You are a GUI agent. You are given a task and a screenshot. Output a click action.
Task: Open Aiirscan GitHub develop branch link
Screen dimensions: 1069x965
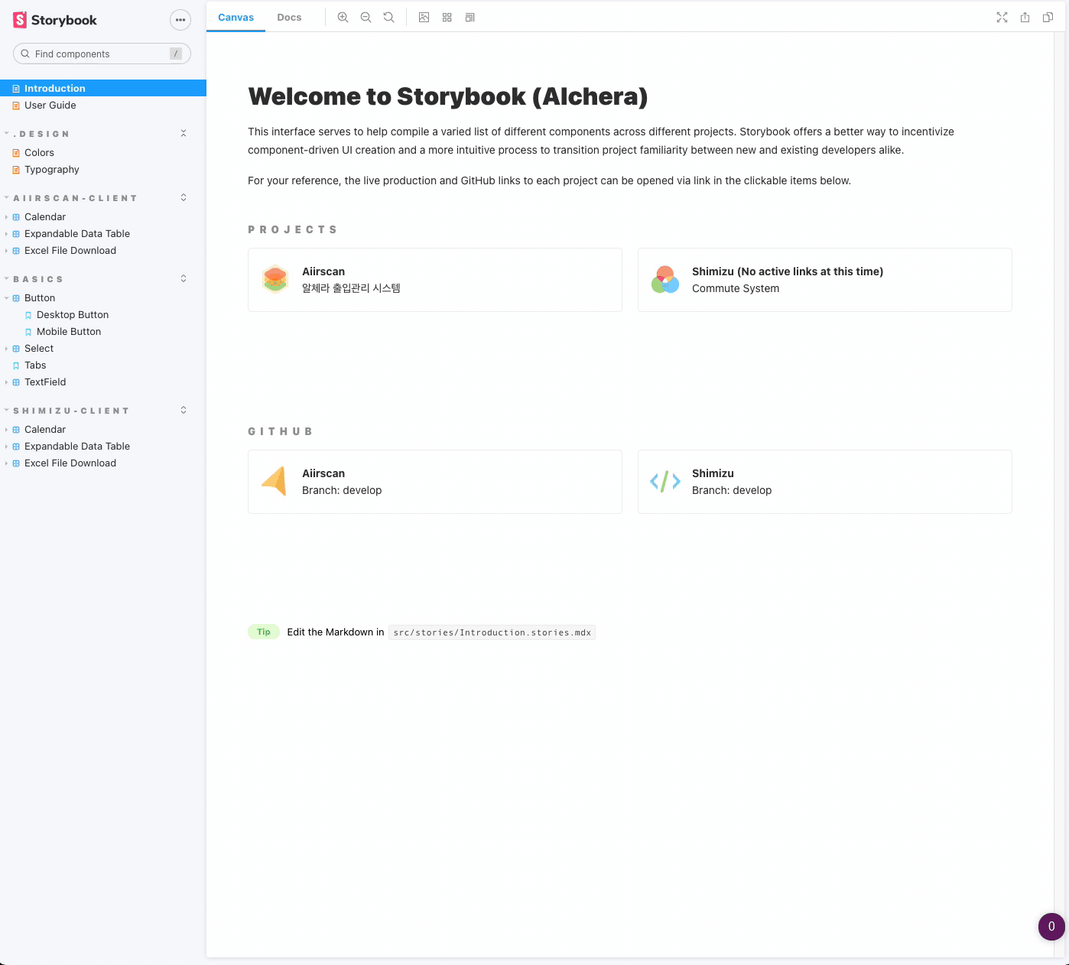pos(435,482)
